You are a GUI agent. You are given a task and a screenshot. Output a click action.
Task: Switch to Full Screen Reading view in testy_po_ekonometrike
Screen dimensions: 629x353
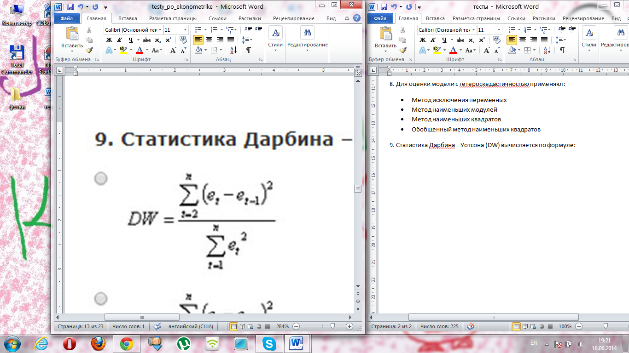[242, 326]
